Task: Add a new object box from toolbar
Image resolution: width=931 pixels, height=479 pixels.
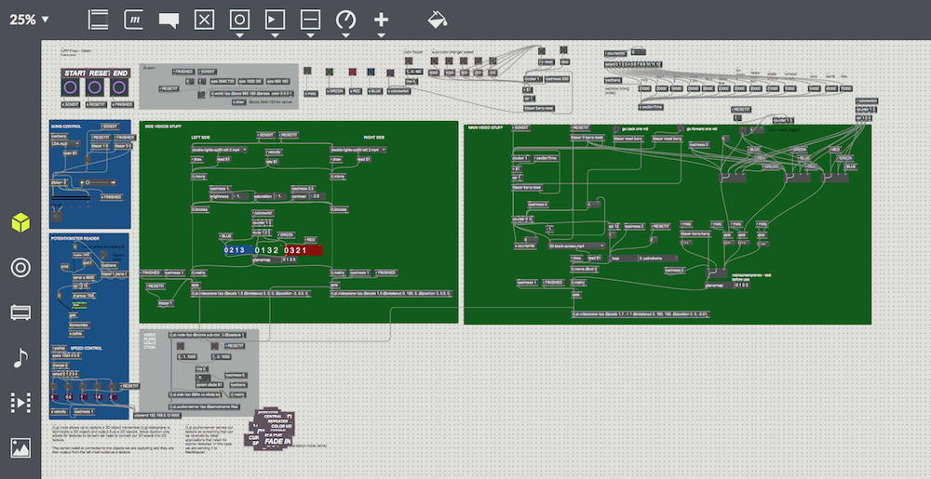Action: click(100, 19)
